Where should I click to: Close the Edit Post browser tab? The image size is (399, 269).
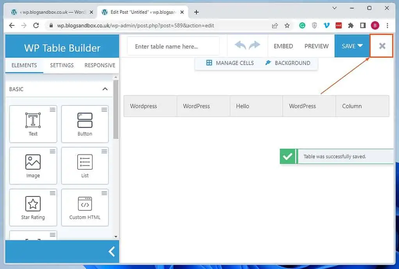pos(182,12)
